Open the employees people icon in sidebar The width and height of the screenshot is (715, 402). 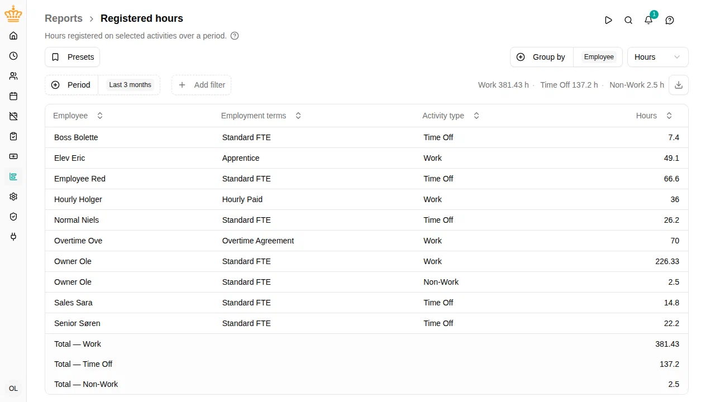click(x=13, y=76)
